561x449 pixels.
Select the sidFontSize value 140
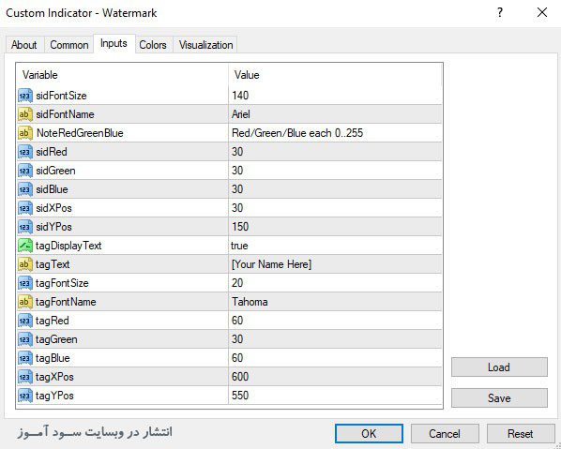pos(240,96)
